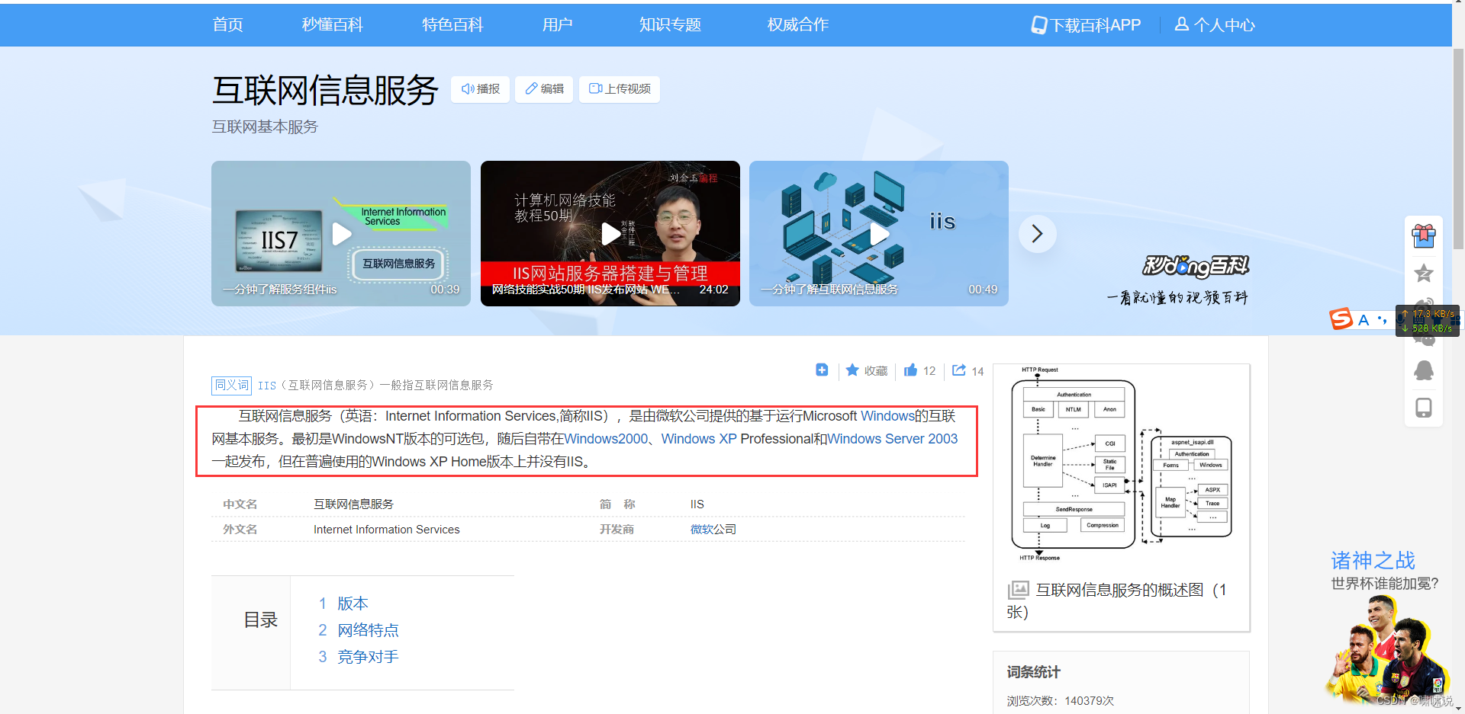Click the mobile phone icon in side toolbar

tap(1424, 408)
